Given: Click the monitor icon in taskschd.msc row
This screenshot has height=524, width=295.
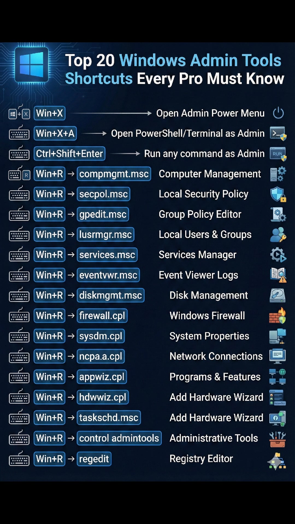Looking at the screenshot, I should point(278,418).
